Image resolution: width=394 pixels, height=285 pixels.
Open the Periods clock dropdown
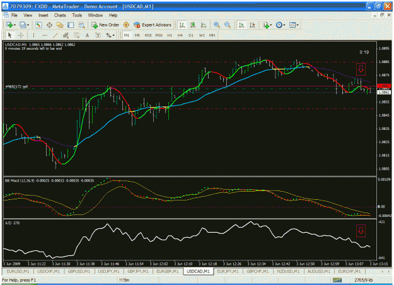coord(280,25)
